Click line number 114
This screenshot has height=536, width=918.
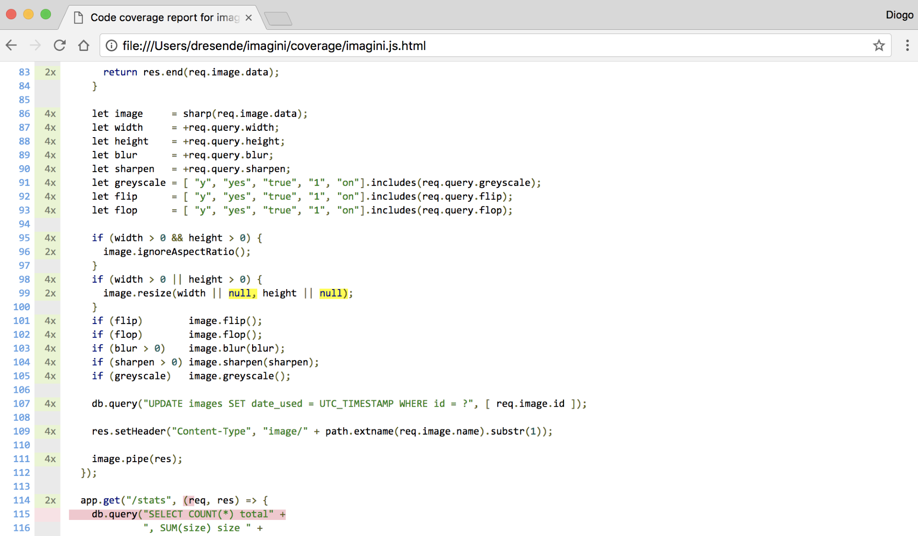coord(22,500)
